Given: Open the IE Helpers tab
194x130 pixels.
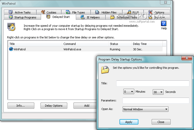Looking at the screenshot, I should pos(90,17).
